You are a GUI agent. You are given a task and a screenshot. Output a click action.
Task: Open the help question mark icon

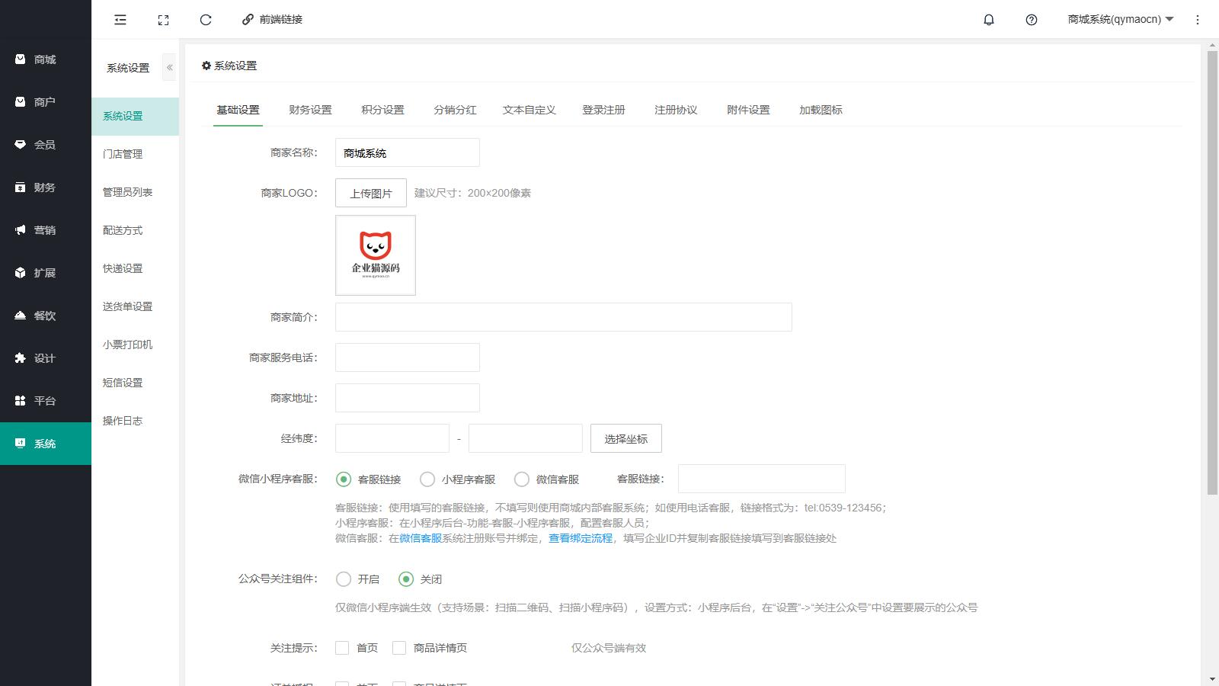[1032, 20]
